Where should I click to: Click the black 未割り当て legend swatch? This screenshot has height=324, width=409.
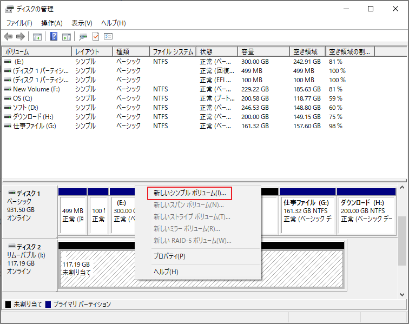click(x=8, y=305)
